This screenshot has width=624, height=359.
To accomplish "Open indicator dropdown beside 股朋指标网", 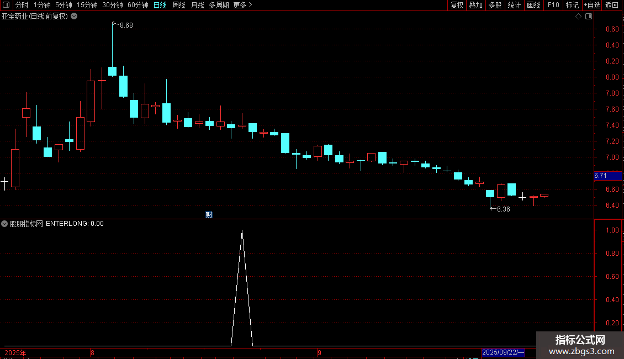I will click(4, 224).
